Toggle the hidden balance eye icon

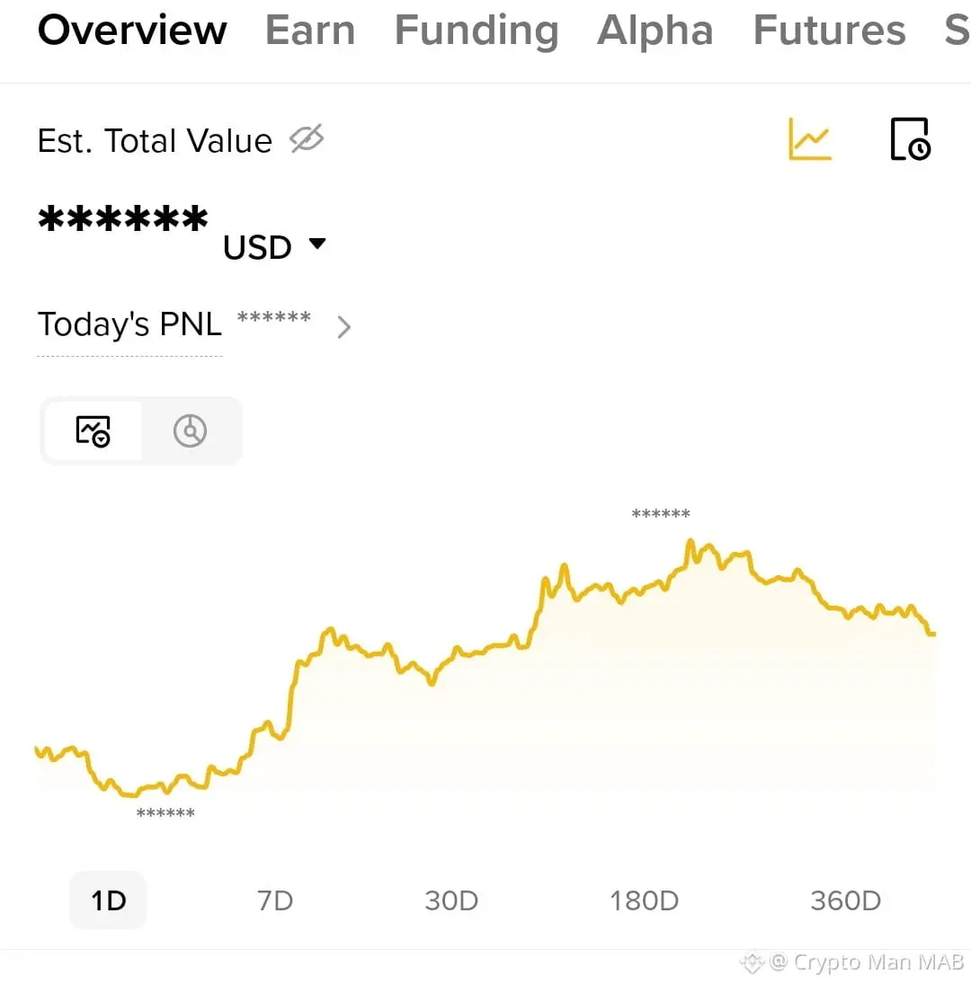[x=307, y=139]
